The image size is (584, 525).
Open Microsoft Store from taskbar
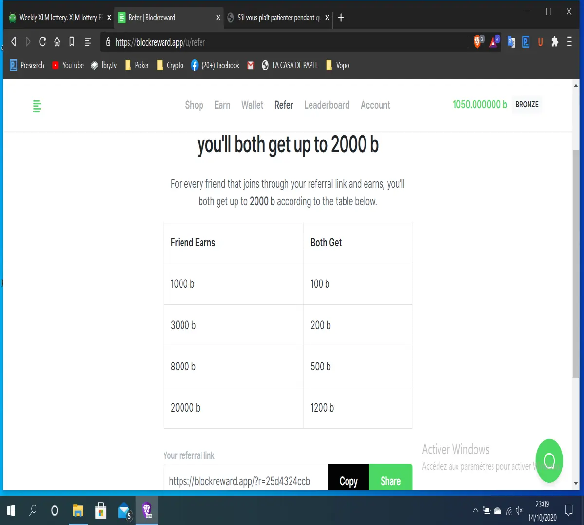[x=101, y=510]
